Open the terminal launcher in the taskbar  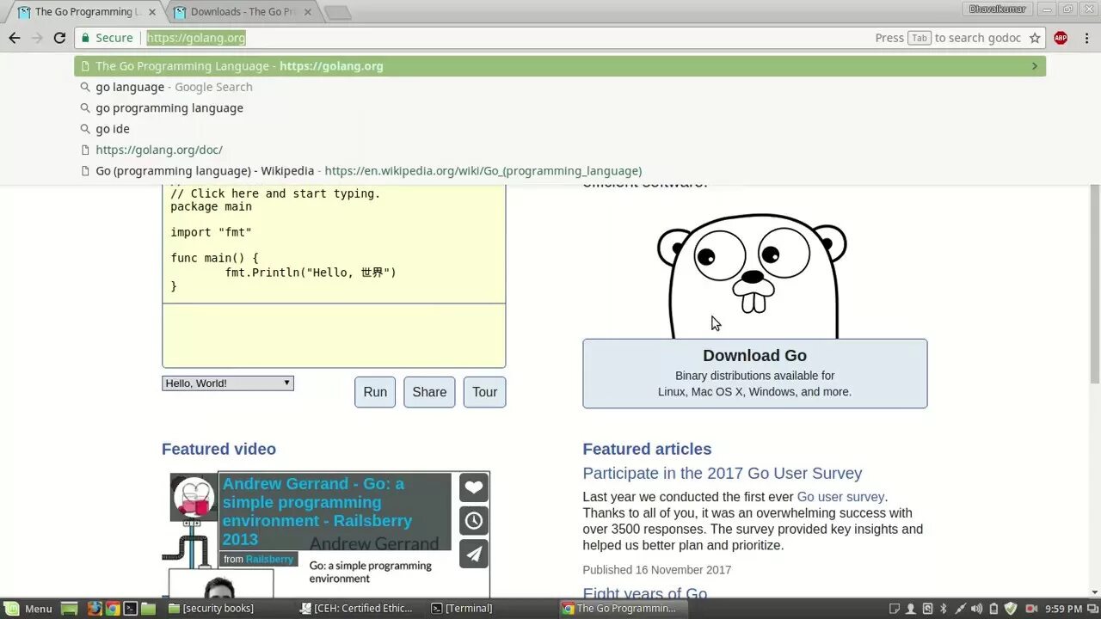(x=130, y=609)
